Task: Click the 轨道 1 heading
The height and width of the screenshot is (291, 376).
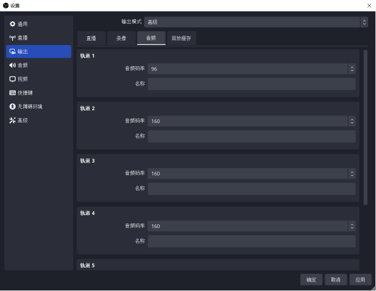Action: (87, 56)
